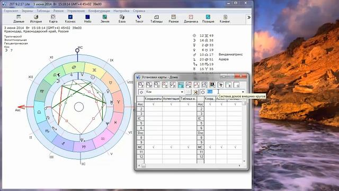Select the chart settings 'A' aspects icon
The image size is (339, 191).
189,85
